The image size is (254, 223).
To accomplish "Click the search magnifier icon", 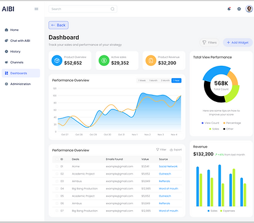I will tap(112, 9).
